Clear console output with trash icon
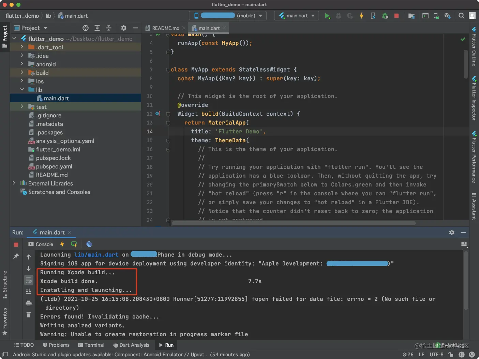The image size is (479, 359). [29, 315]
